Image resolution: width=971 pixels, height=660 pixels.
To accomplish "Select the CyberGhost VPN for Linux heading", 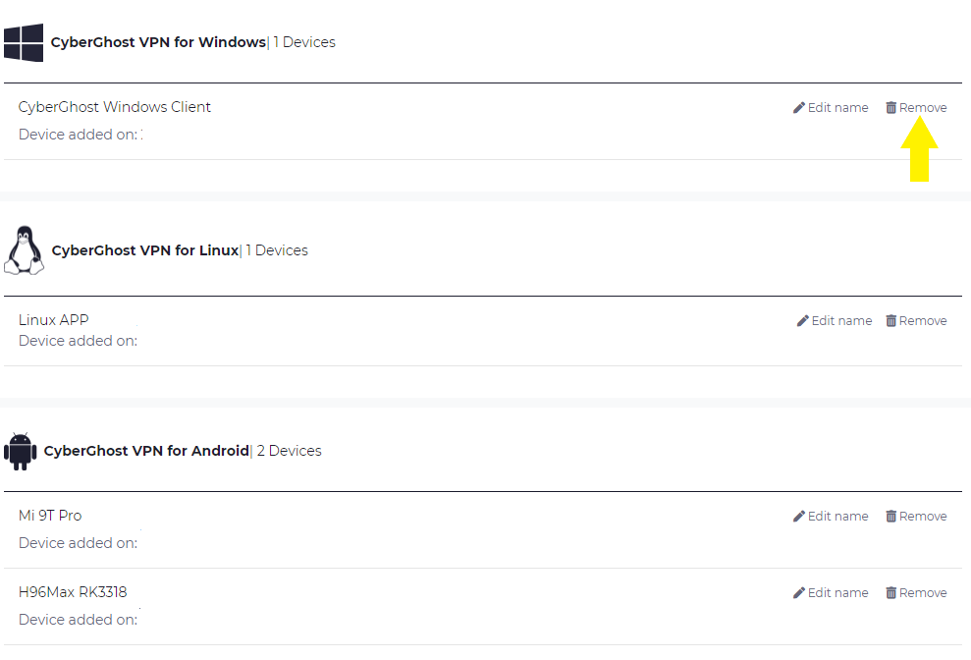I will pyautogui.click(x=145, y=250).
